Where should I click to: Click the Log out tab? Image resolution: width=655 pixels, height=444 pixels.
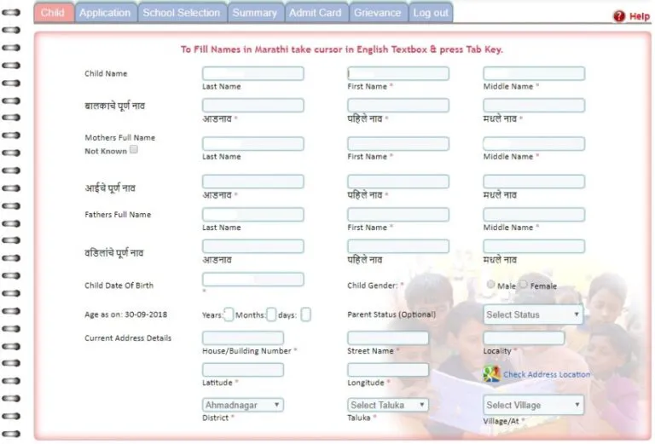[x=430, y=13]
